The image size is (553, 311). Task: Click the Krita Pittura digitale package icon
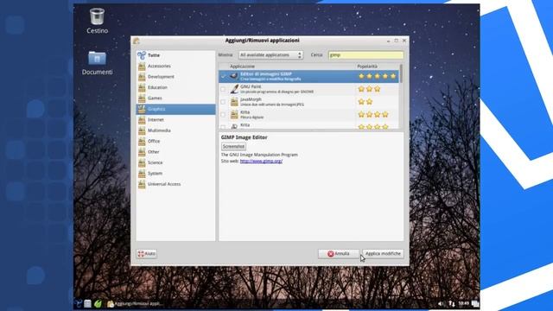[234, 115]
